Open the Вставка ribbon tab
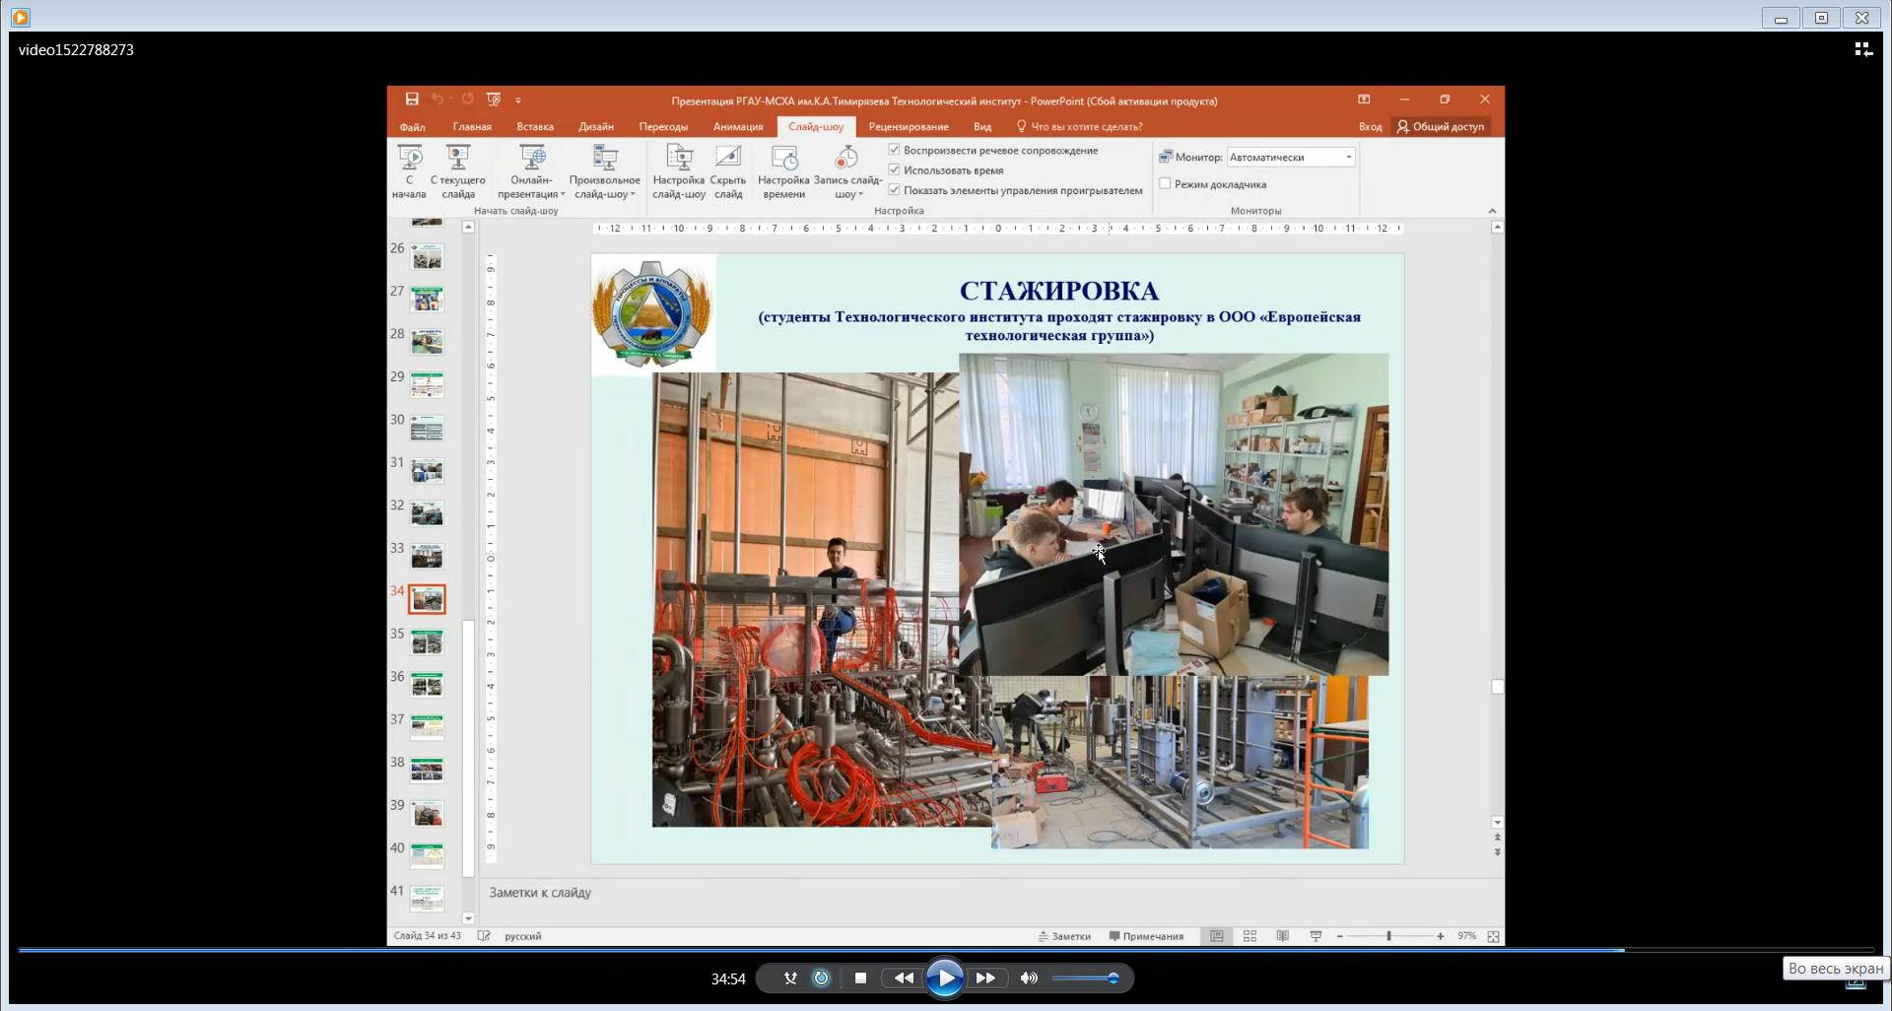The image size is (1892, 1011). coord(535,127)
